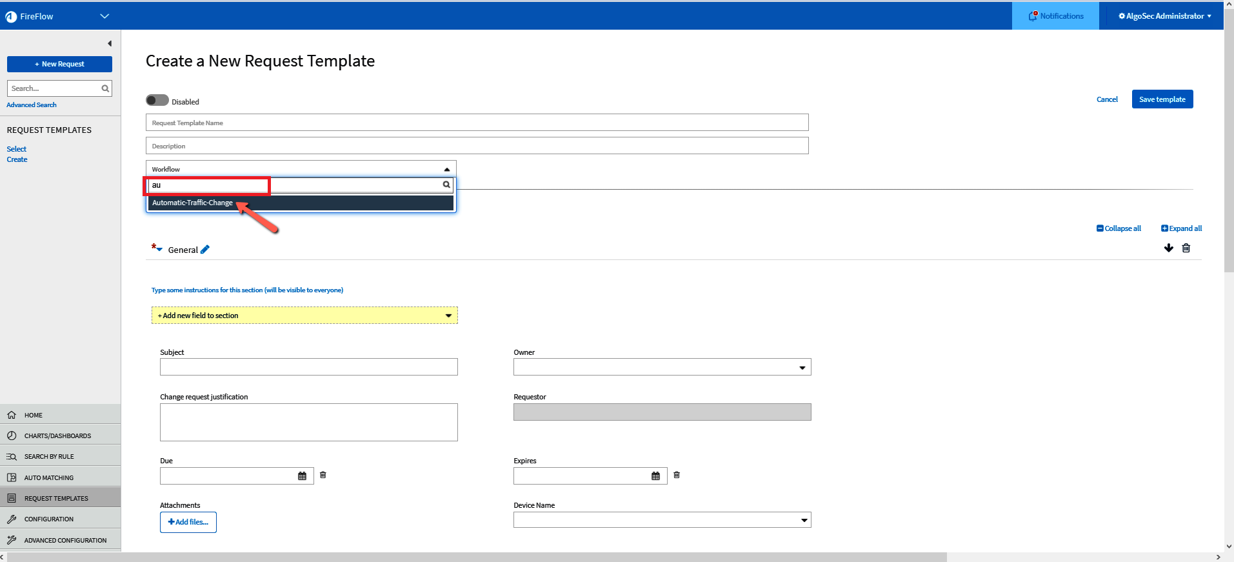Open the Expires date calendar picker
Screen dimensions: 1234x562
point(655,476)
